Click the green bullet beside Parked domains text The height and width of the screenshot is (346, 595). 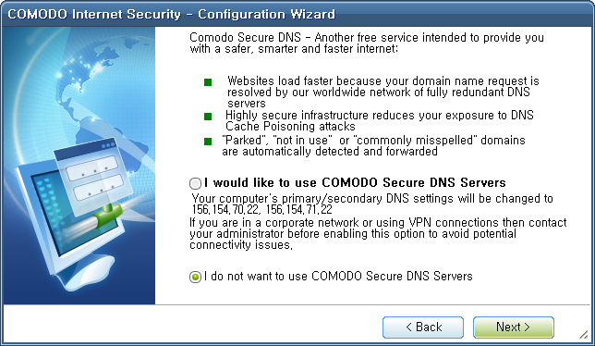(208, 142)
